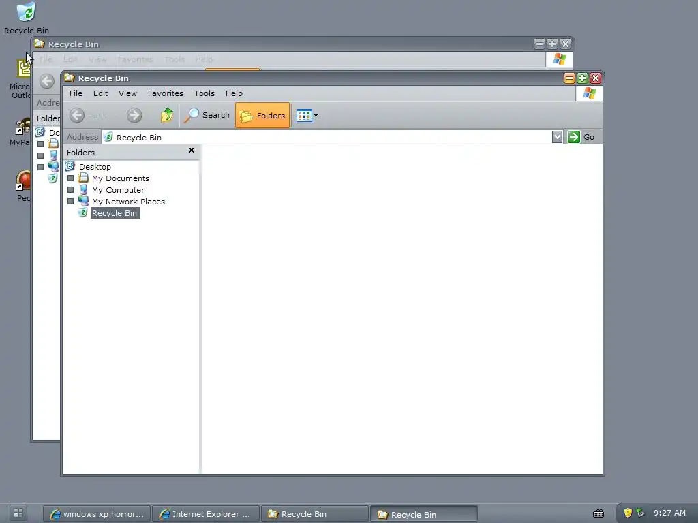Click Recycle Bin tree icon in background window
The height and width of the screenshot is (523, 698).
point(53,178)
